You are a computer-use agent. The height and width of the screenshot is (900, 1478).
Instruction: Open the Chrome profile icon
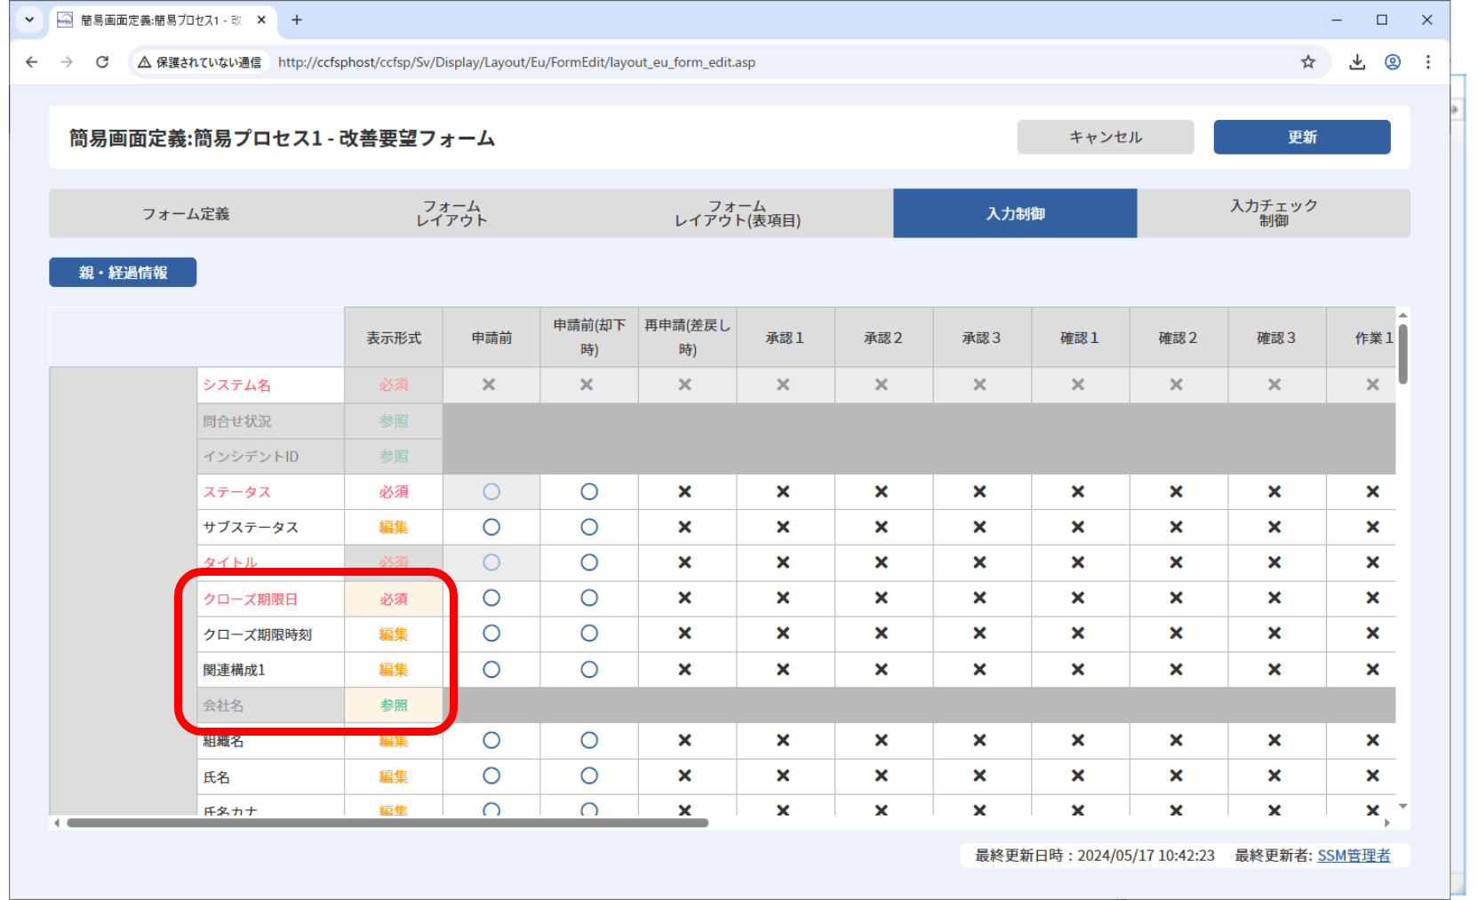click(1393, 62)
